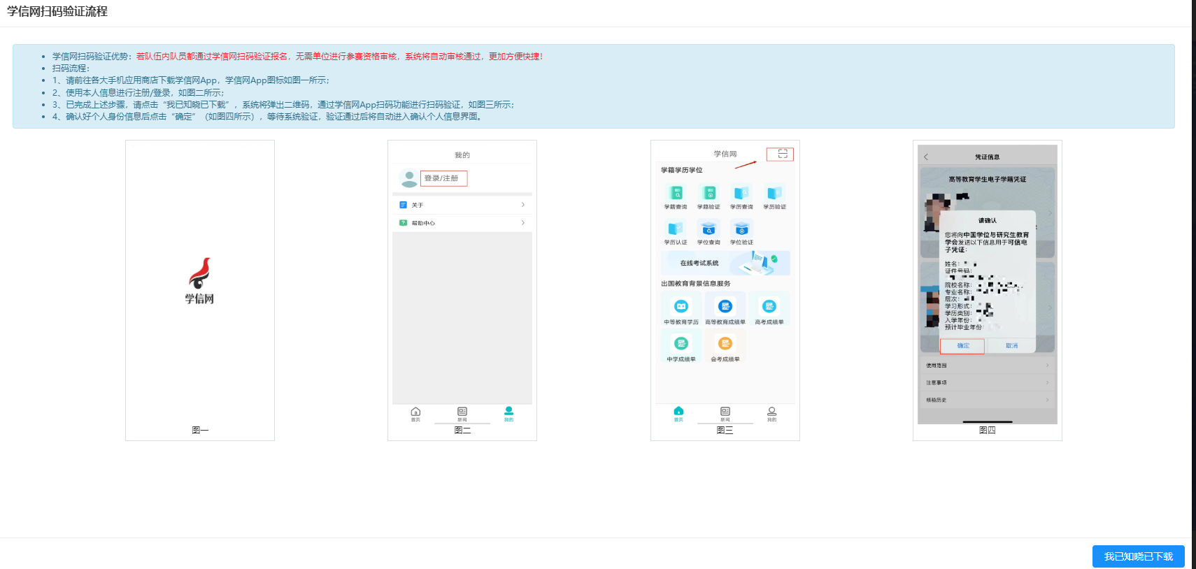The width and height of the screenshot is (1196, 569).
Task: Click the 图四 caption label
Action: click(x=988, y=430)
